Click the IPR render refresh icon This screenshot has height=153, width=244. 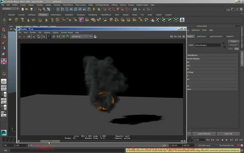pos(39,36)
